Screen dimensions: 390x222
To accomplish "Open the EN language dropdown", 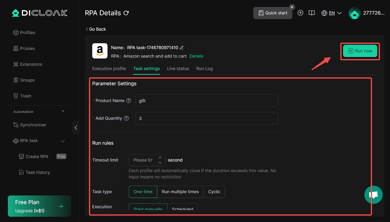I will coord(335,13).
